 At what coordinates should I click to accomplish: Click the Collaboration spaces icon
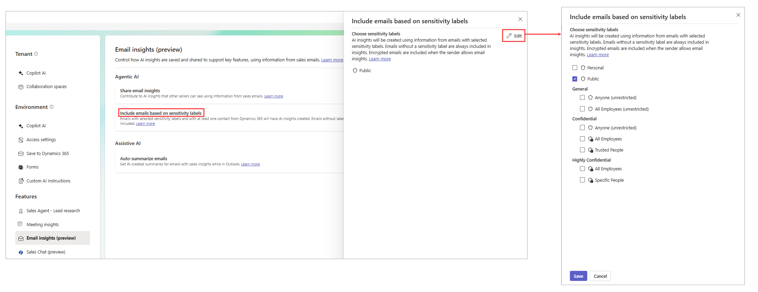21,87
